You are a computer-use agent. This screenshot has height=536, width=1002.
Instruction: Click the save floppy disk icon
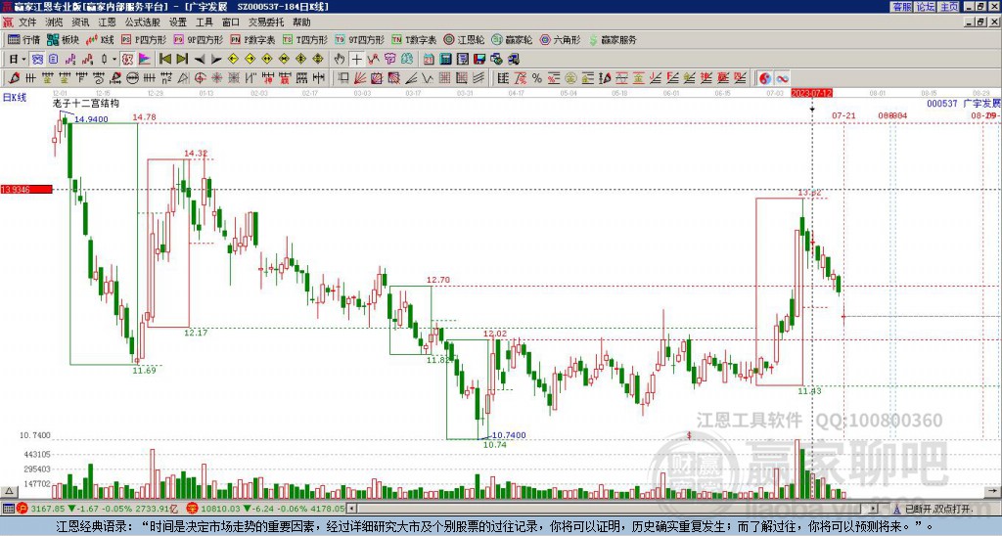pyautogui.click(x=479, y=60)
